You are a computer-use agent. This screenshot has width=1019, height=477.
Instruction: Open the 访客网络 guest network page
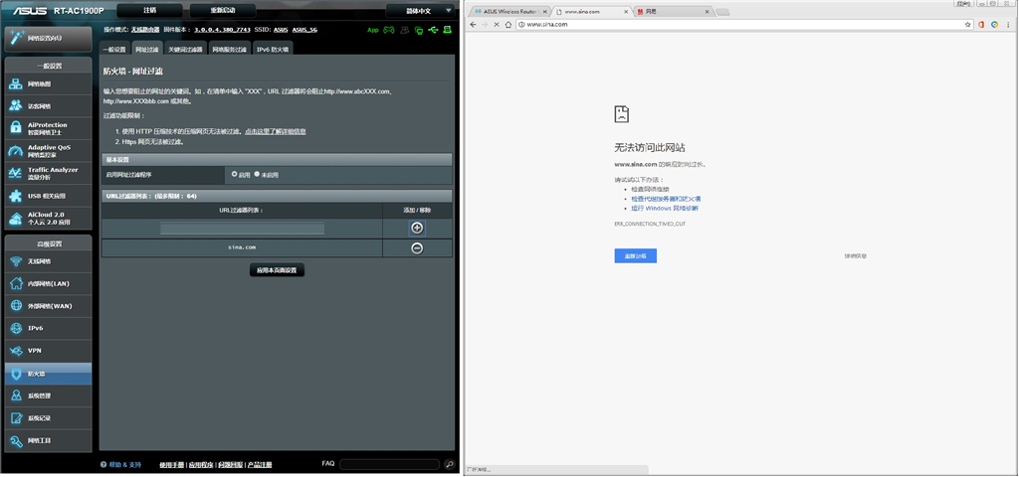coord(48,105)
